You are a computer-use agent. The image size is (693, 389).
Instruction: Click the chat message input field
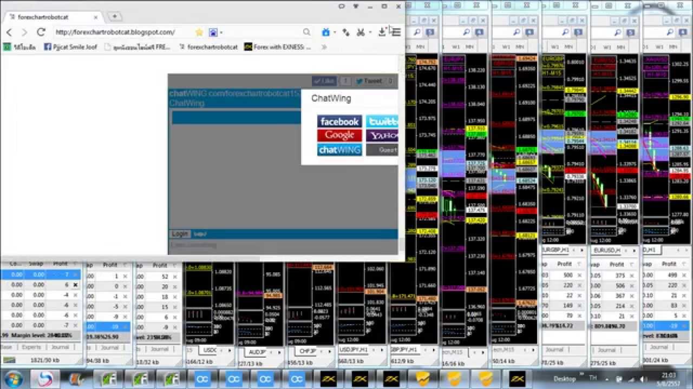click(283, 245)
